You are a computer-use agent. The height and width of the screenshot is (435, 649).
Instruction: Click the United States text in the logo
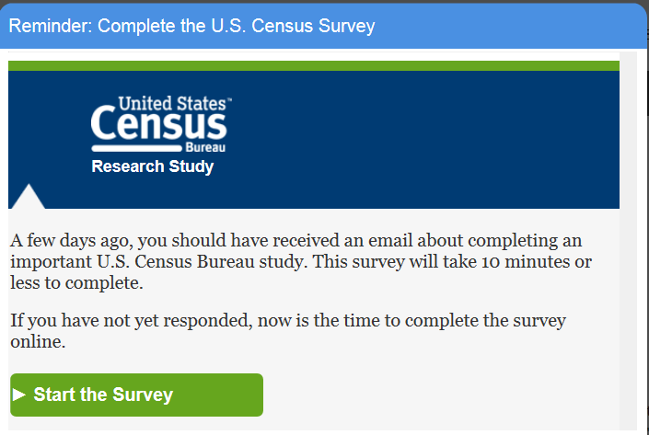pyautogui.click(x=171, y=103)
